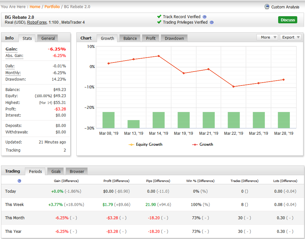The image size is (305, 239).
Task: Open Custom Analysis clock icon
Action: (267, 7)
